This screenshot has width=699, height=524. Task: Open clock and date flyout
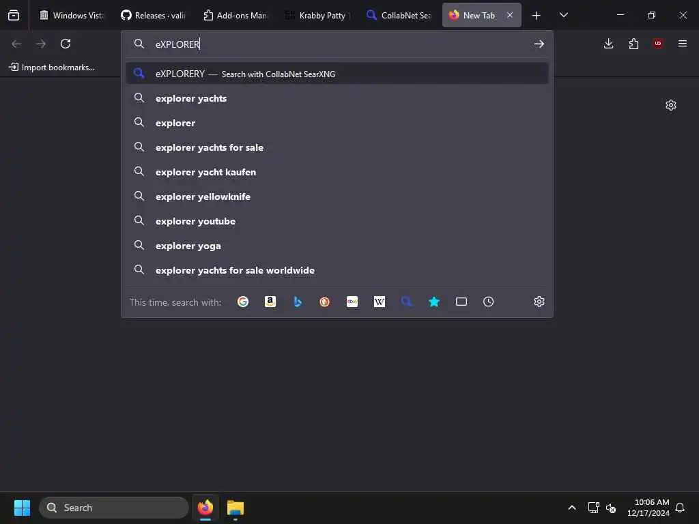[648, 508]
